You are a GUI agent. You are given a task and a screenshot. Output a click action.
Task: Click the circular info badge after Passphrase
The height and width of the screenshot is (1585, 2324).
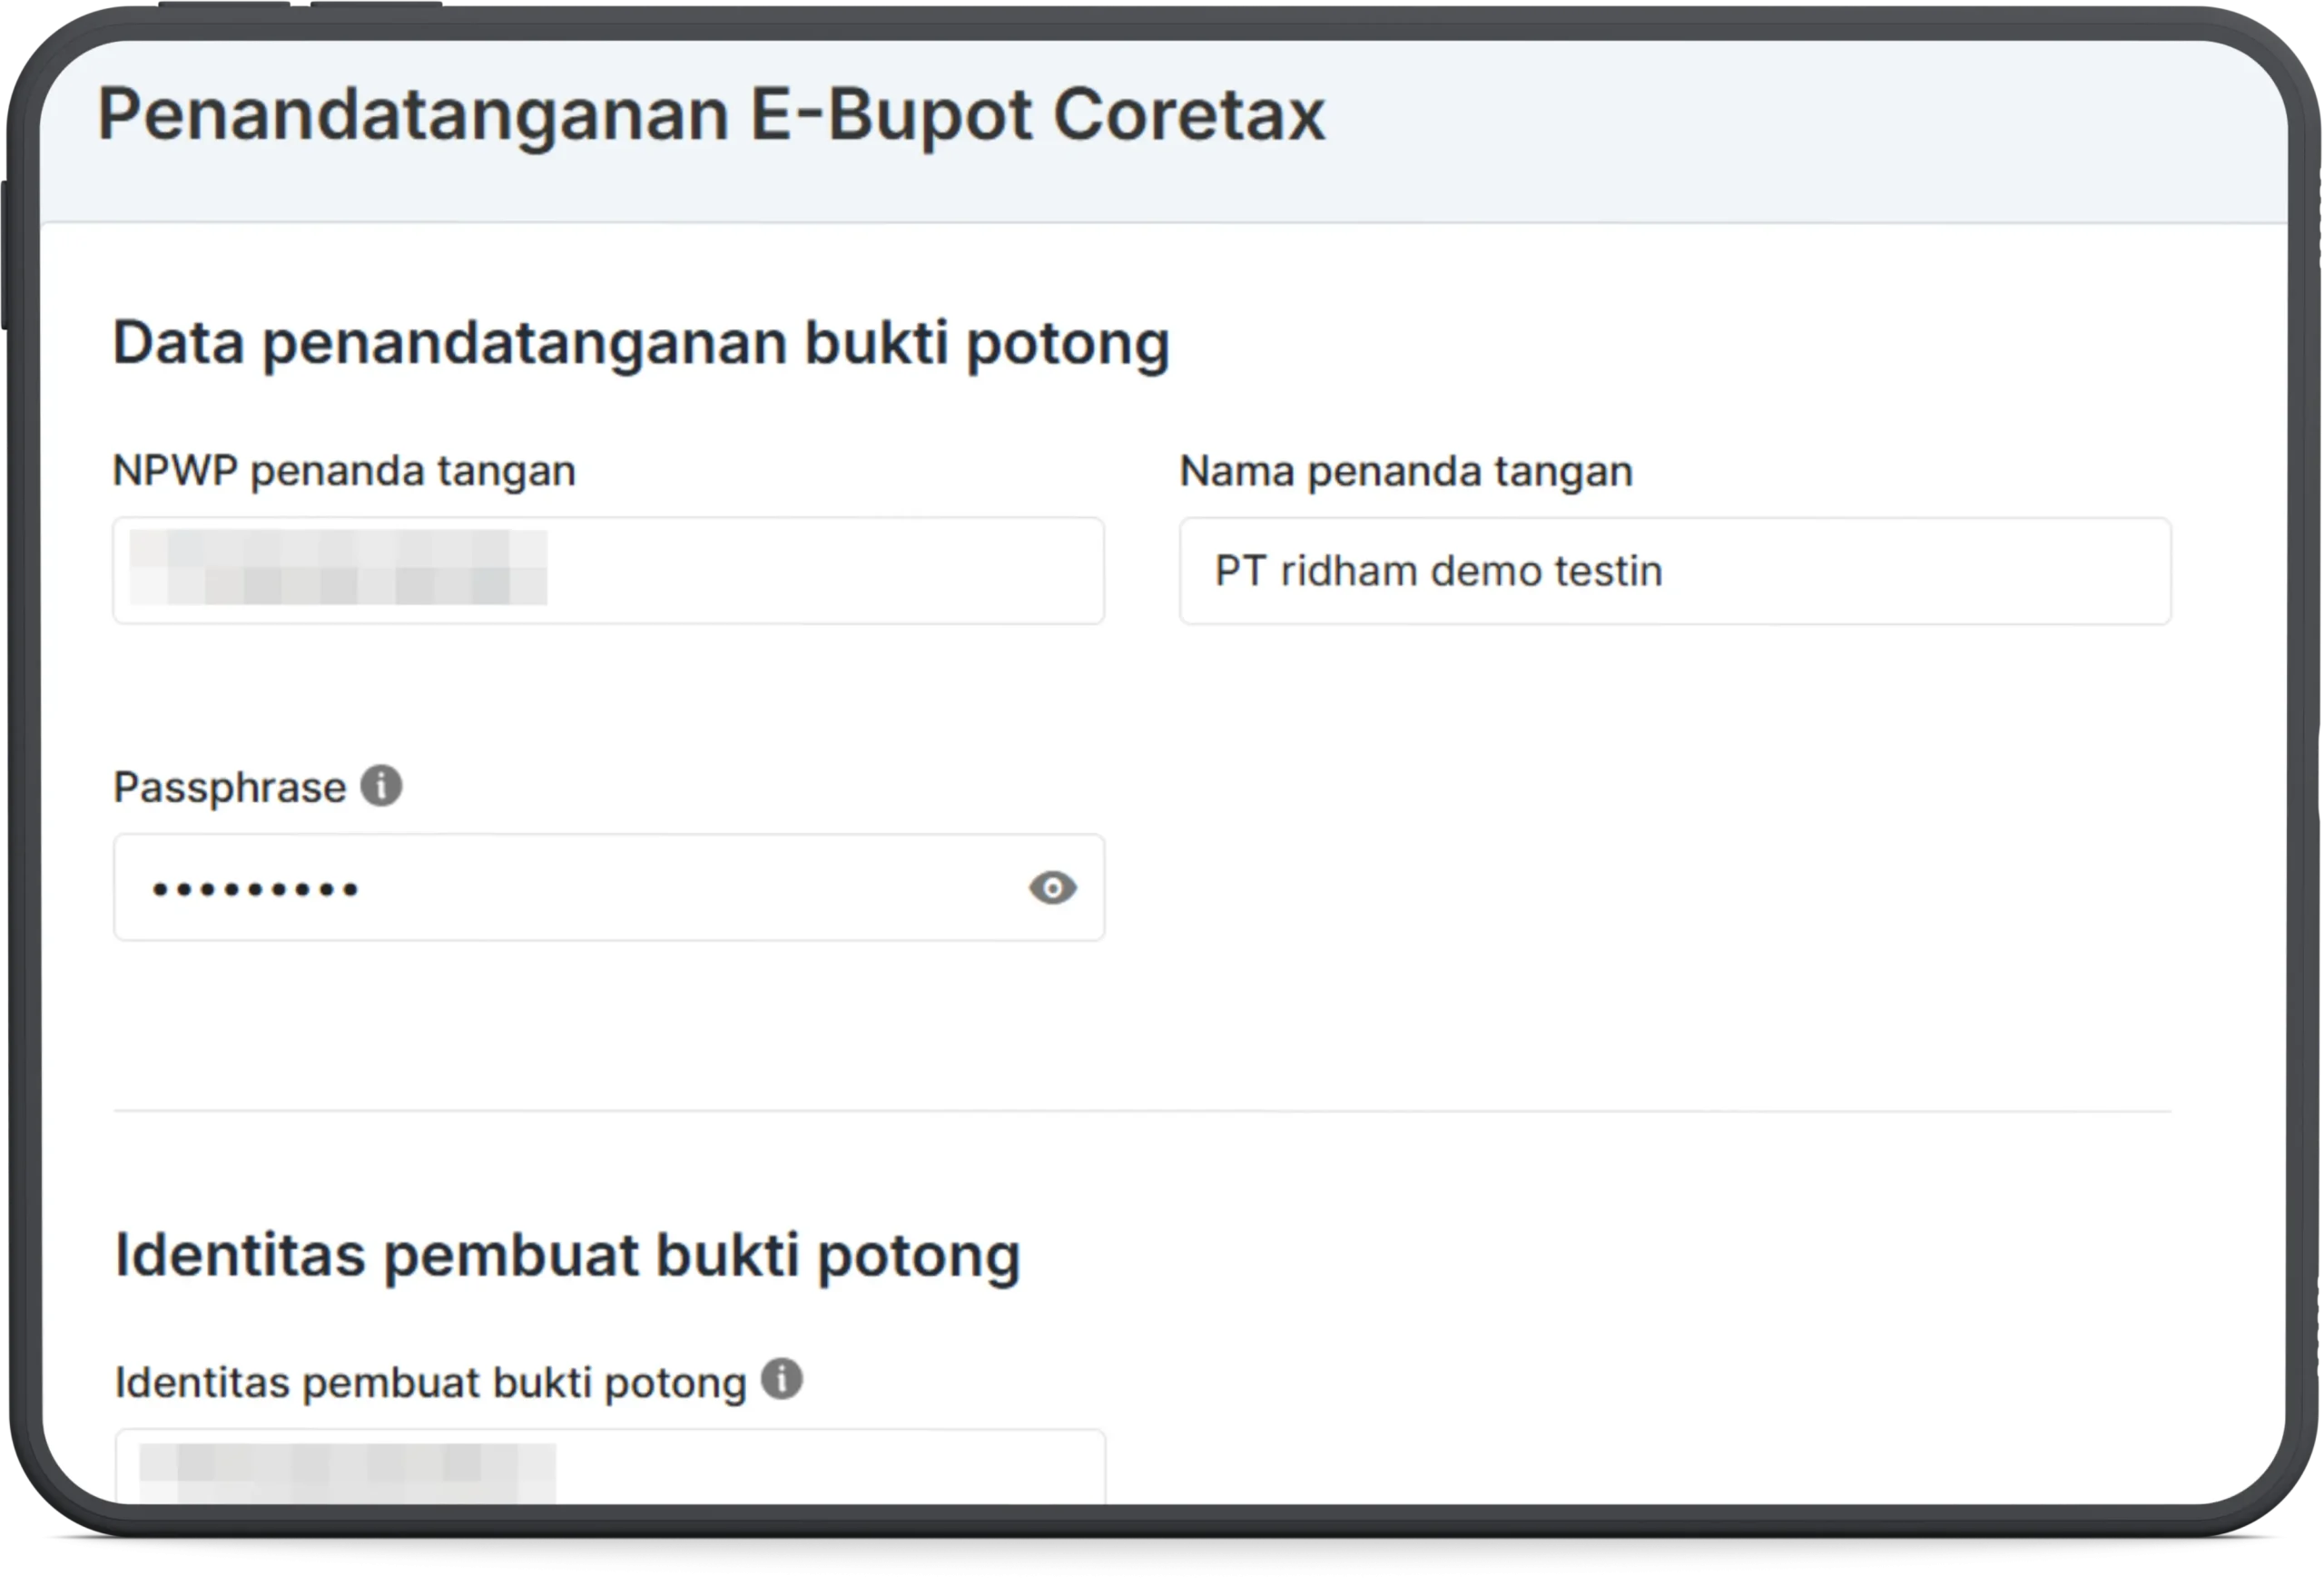click(x=383, y=787)
